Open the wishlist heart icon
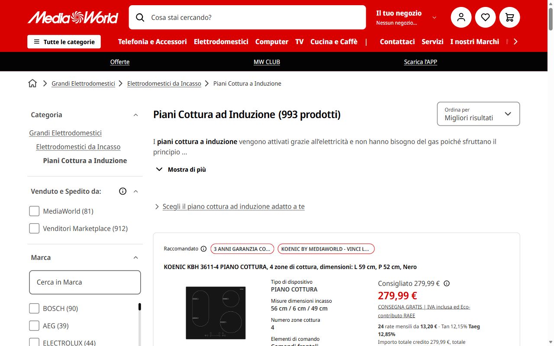The image size is (554, 346). pyautogui.click(x=485, y=17)
